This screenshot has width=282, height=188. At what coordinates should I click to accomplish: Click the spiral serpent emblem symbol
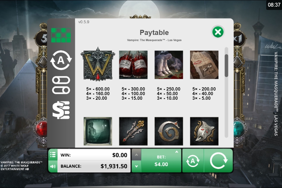[x=169, y=131]
